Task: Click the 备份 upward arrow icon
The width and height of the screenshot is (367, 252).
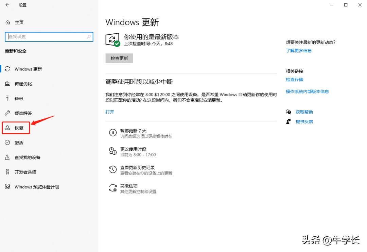Action: 7,98
